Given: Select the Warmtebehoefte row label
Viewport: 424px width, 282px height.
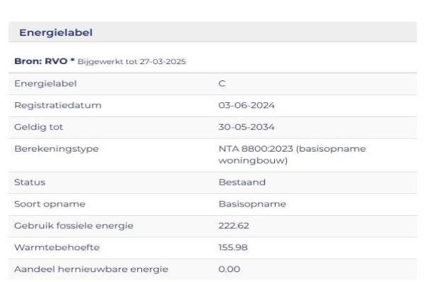Looking at the screenshot, I should click(57, 247).
